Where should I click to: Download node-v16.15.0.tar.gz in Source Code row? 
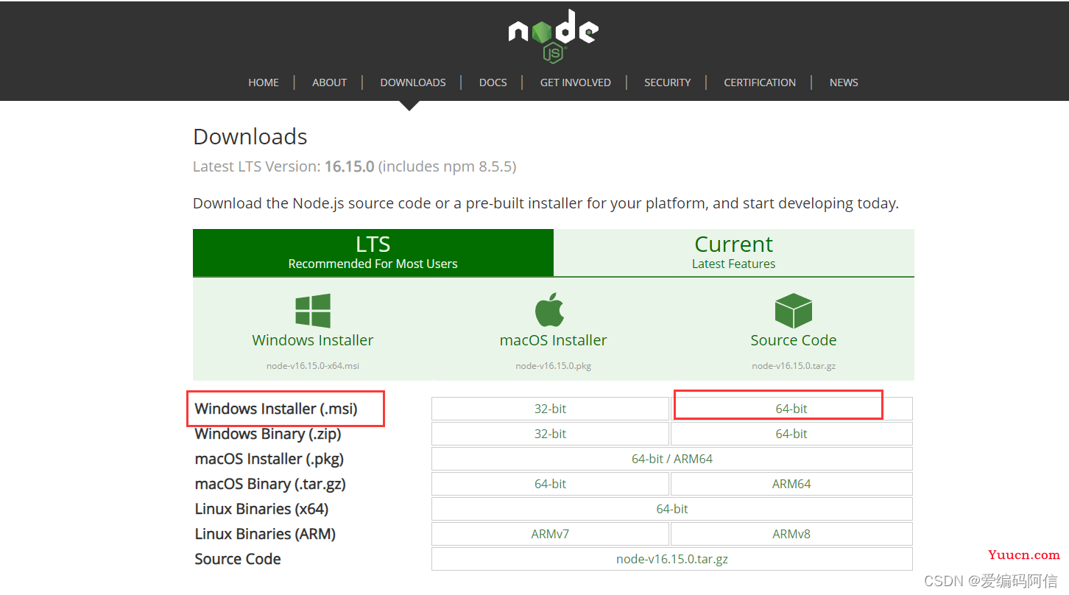[x=672, y=559]
